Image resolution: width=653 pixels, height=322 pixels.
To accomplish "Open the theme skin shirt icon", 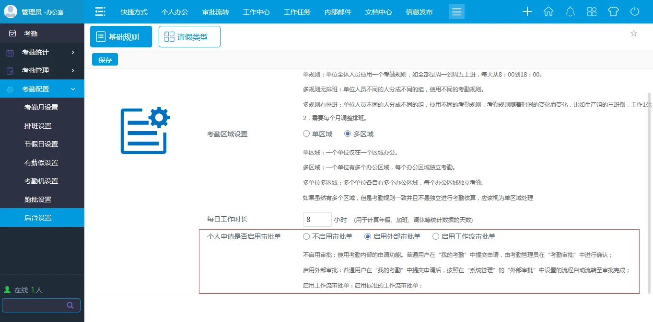I will (613, 12).
